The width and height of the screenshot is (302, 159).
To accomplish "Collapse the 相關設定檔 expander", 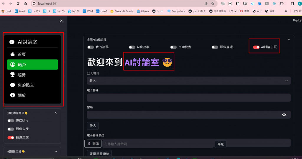I will pyautogui.click(x=56, y=152).
